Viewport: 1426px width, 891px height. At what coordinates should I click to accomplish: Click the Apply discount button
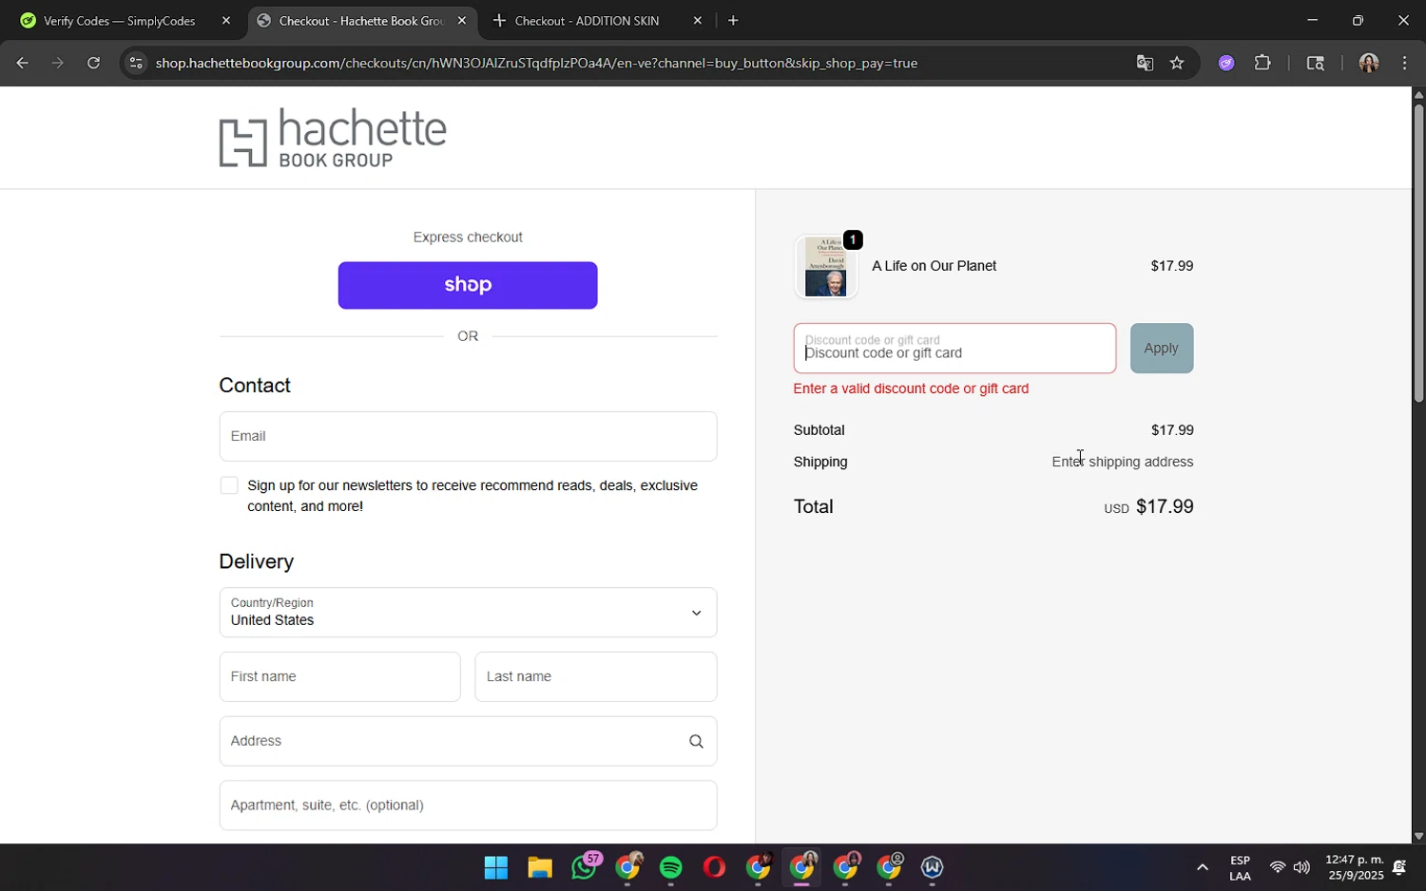pyautogui.click(x=1161, y=348)
